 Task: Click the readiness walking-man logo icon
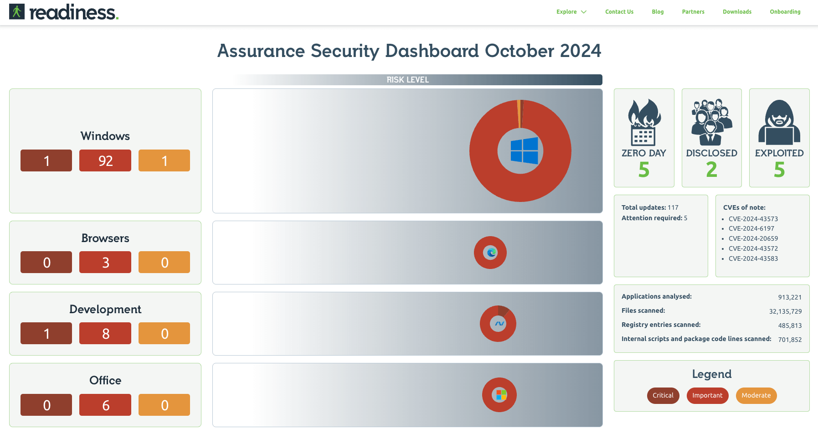point(17,11)
